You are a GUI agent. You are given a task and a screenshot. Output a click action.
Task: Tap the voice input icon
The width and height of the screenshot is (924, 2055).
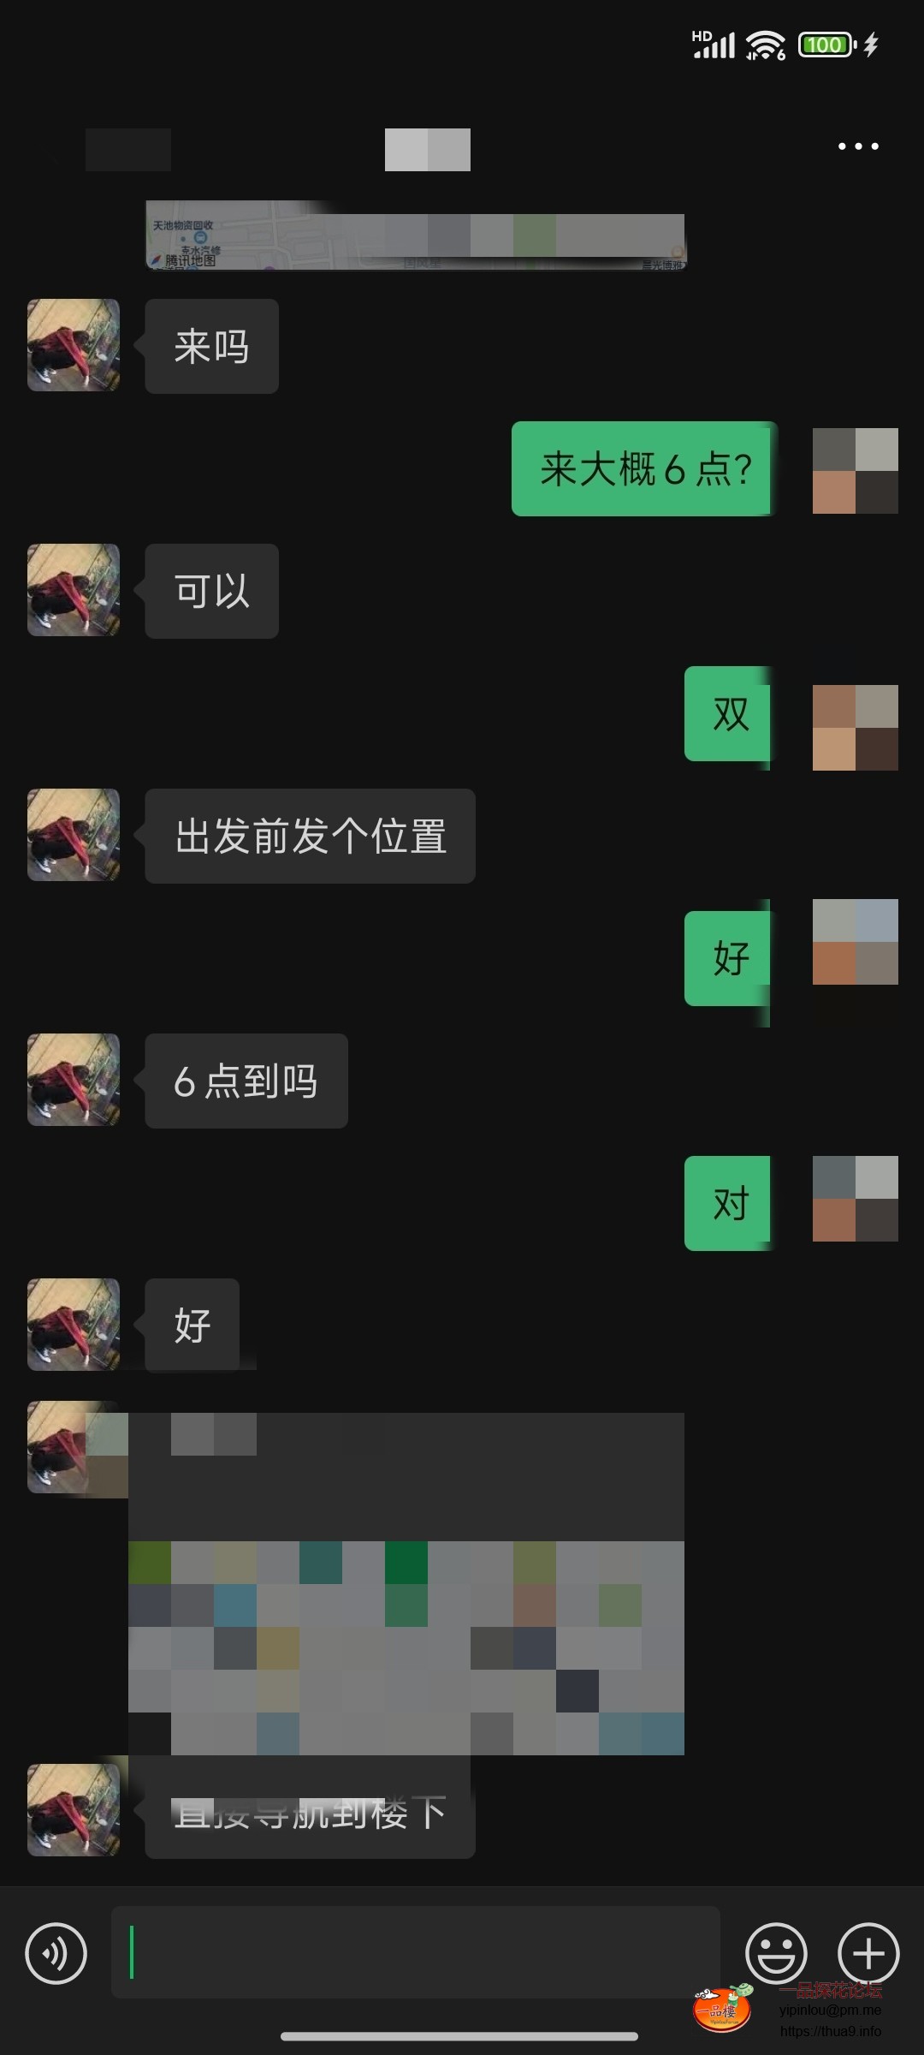(56, 1953)
